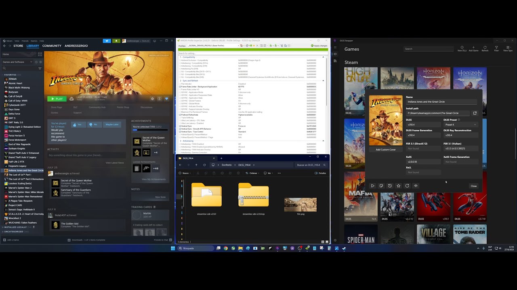The height and width of the screenshot is (290, 517).
Task: Open ANDRESSERGIO profile tab in Steam
Action: (76, 46)
